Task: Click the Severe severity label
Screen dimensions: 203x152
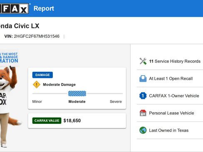Action: [x=116, y=102]
